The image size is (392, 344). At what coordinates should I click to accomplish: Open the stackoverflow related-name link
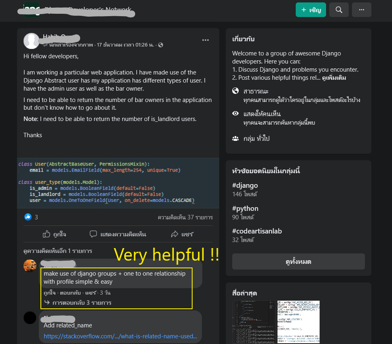point(120,336)
